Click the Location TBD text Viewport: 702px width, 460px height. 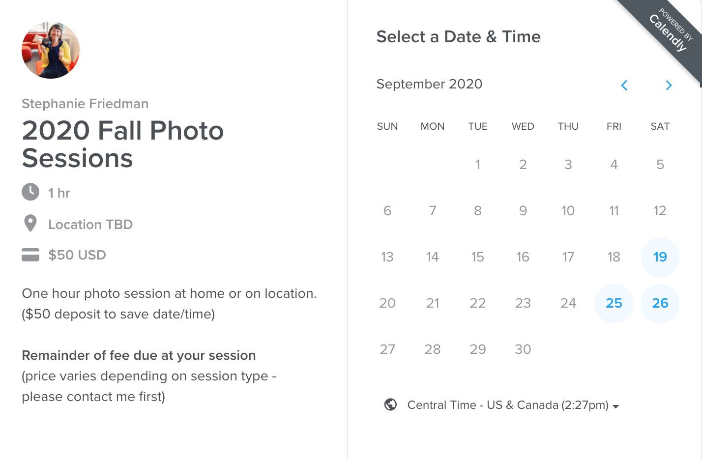pos(90,225)
